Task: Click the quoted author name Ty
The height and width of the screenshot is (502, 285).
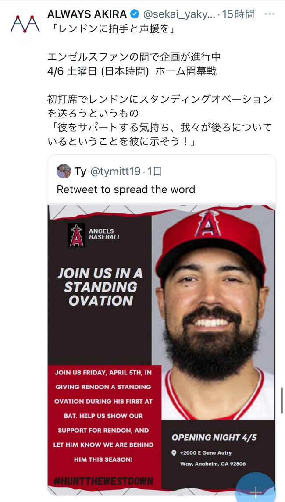Action: (80, 171)
